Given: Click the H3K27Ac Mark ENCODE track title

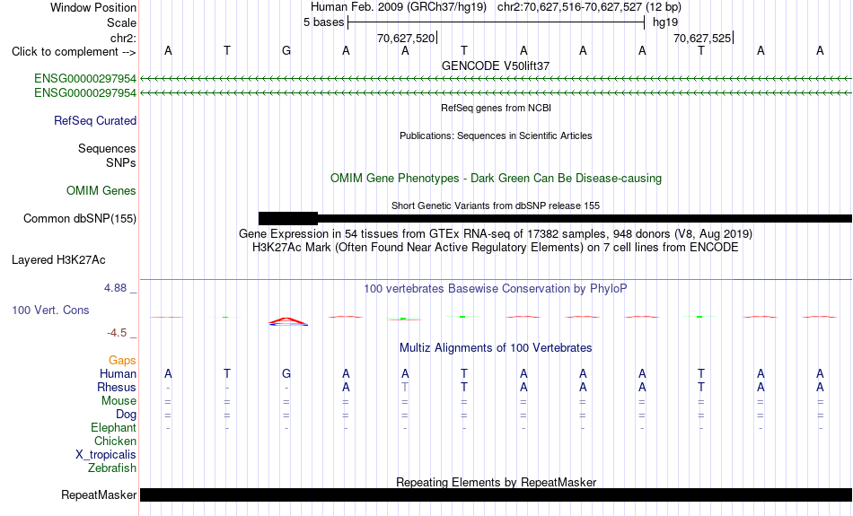Looking at the screenshot, I should point(496,248).
